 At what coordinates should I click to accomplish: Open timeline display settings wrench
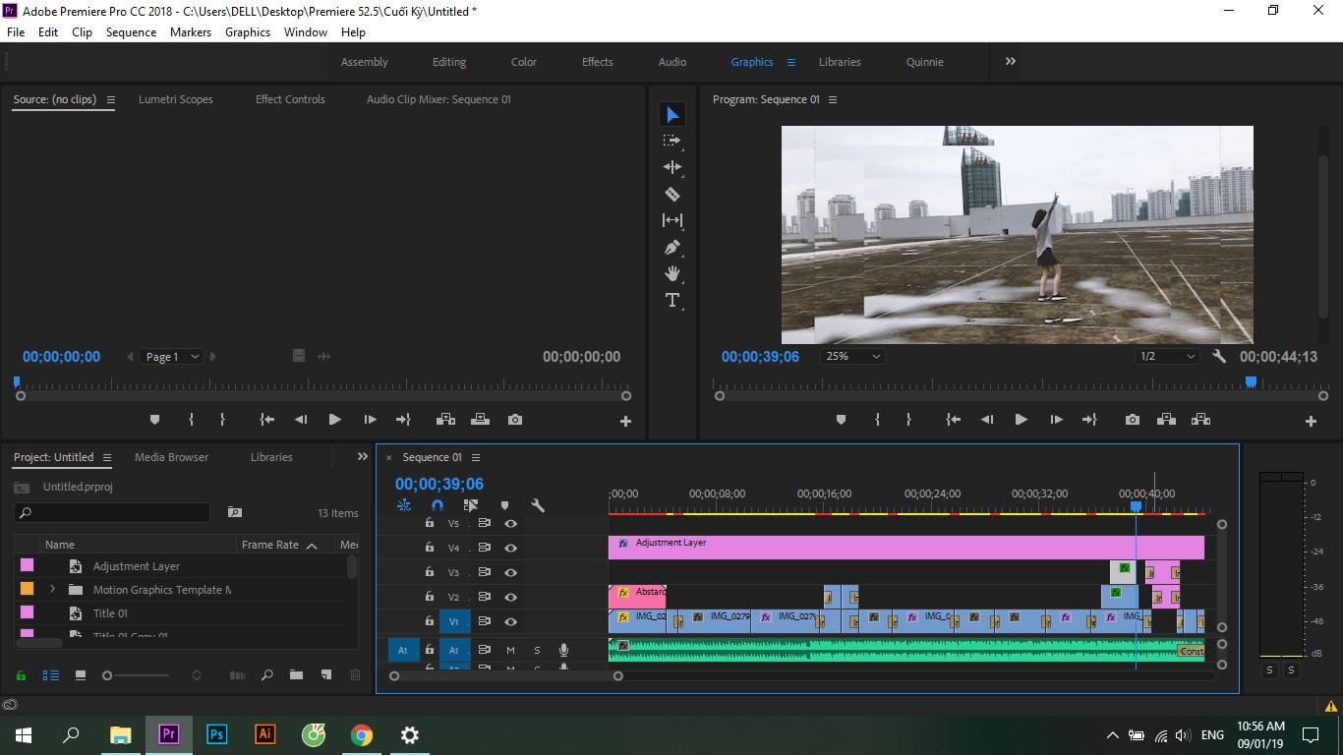(x=538, y=505)
